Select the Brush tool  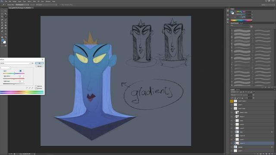pos(6,20)
